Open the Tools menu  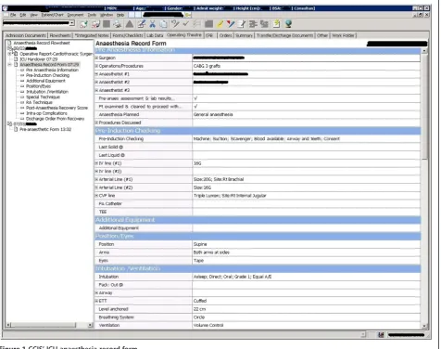coord(92,15)
